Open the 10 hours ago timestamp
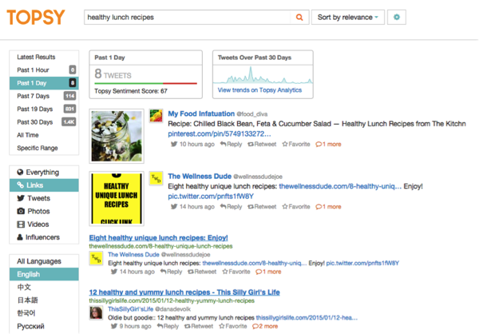This screenshot has width=479, height=334. tap(197, 144)
